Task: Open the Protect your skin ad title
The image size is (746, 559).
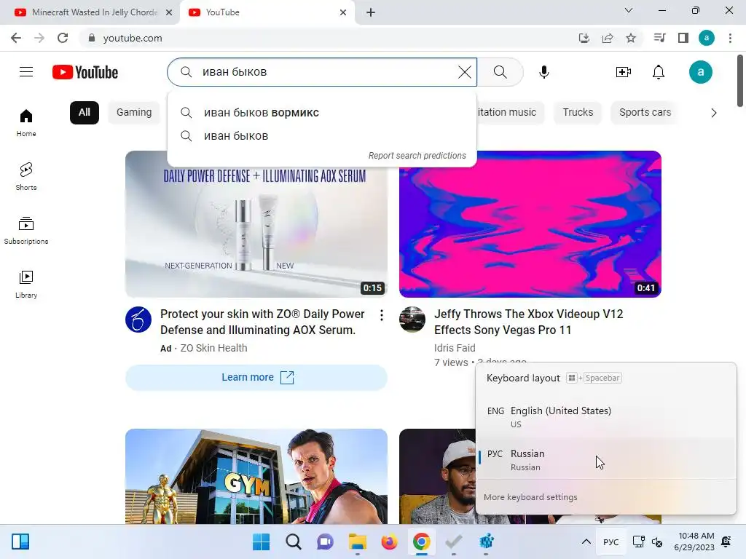Action: click(x=262, y=322)
